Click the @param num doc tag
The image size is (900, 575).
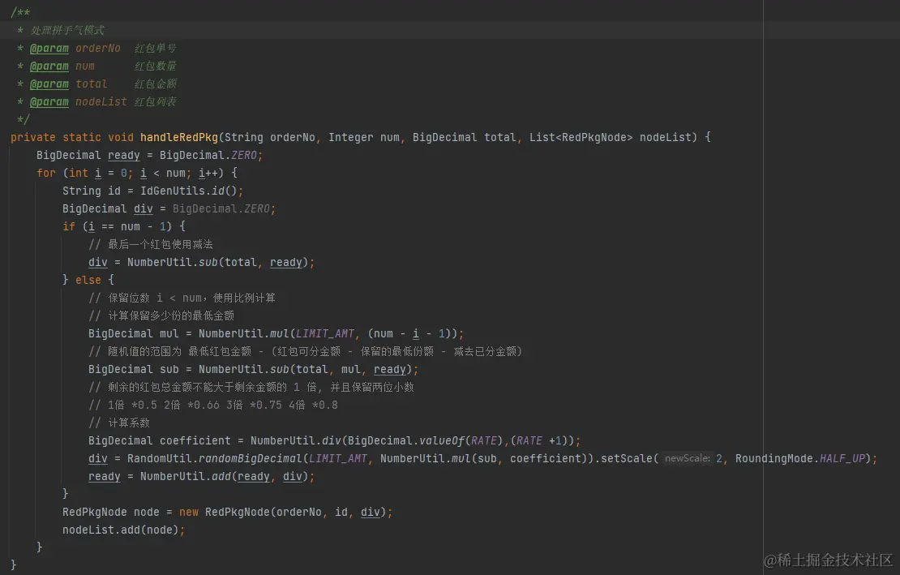click(x=62, y=66)
